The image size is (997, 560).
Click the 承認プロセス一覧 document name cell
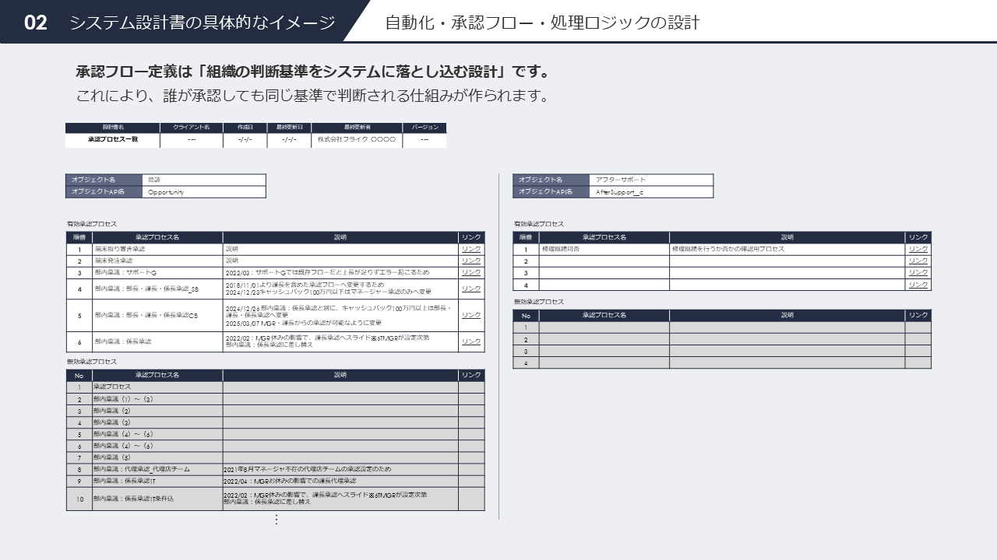pos(112,140)
